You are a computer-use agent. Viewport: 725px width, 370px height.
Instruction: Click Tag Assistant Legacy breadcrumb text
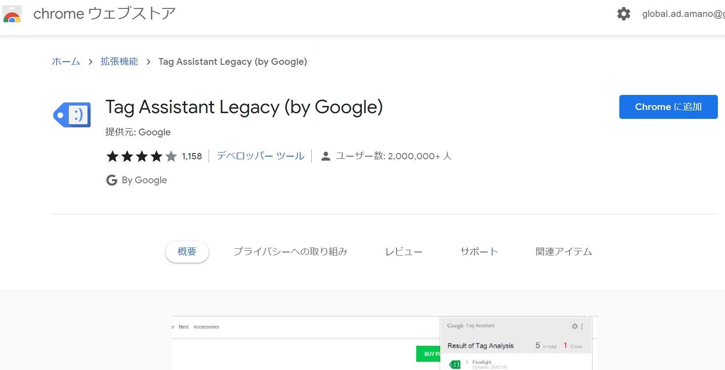click(233, 62)
